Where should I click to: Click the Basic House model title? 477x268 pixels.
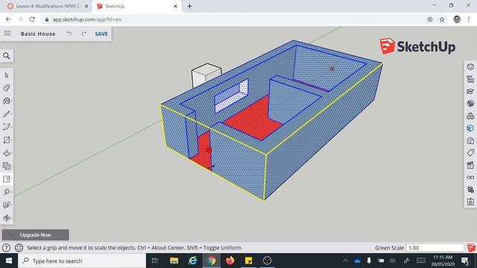tap(38, 33)
